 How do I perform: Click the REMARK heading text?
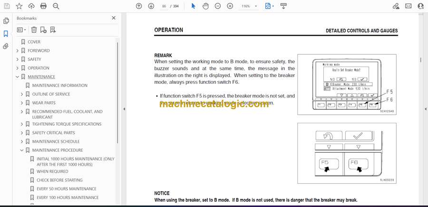coord(163,55)
